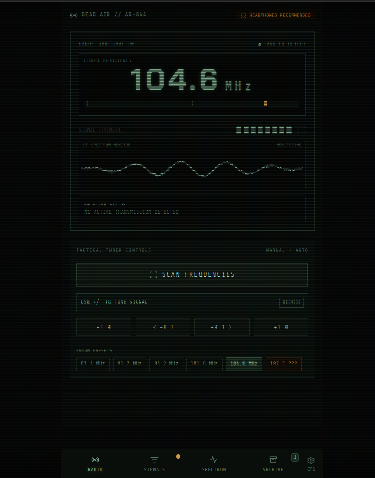
Task: Open the Spectrum waveform icon
Action: tap(214, 460)
